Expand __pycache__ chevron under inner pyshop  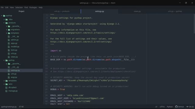point(7,64)
